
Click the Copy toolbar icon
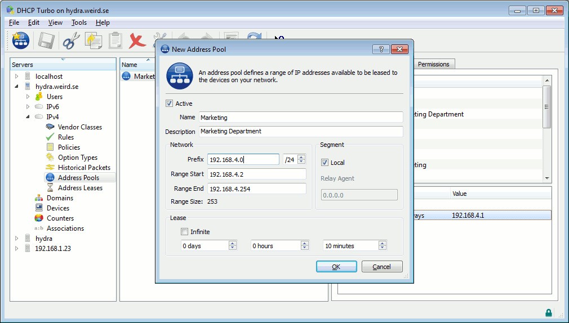click(x=94, y=41)
